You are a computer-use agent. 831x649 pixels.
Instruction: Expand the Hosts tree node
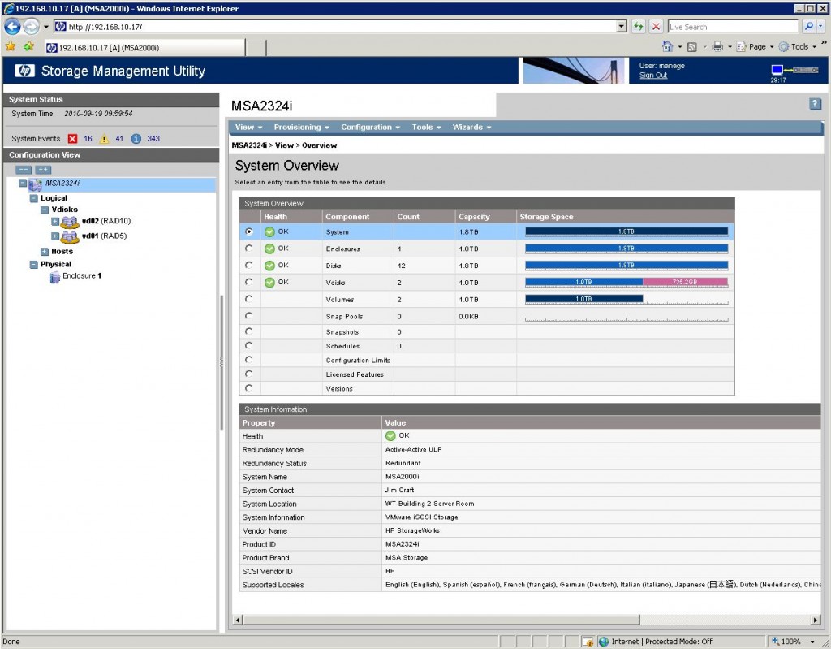pyautogui.click(x=45, y=252)
